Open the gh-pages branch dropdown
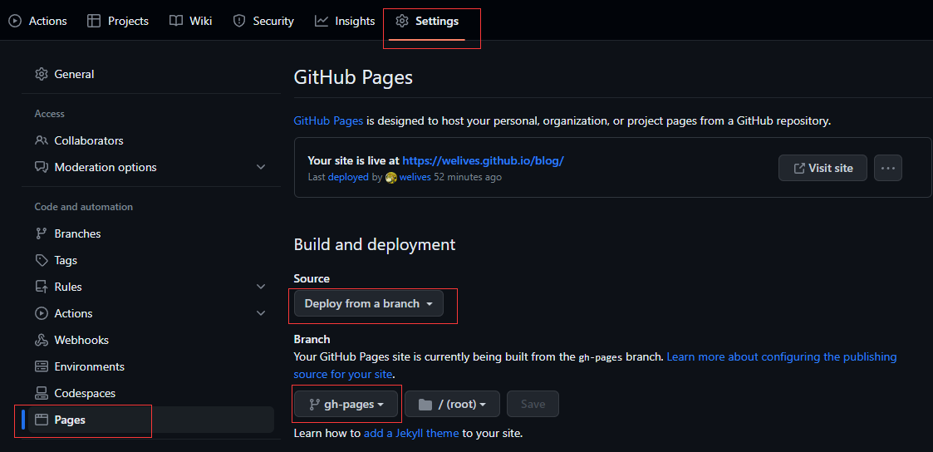 346,405
